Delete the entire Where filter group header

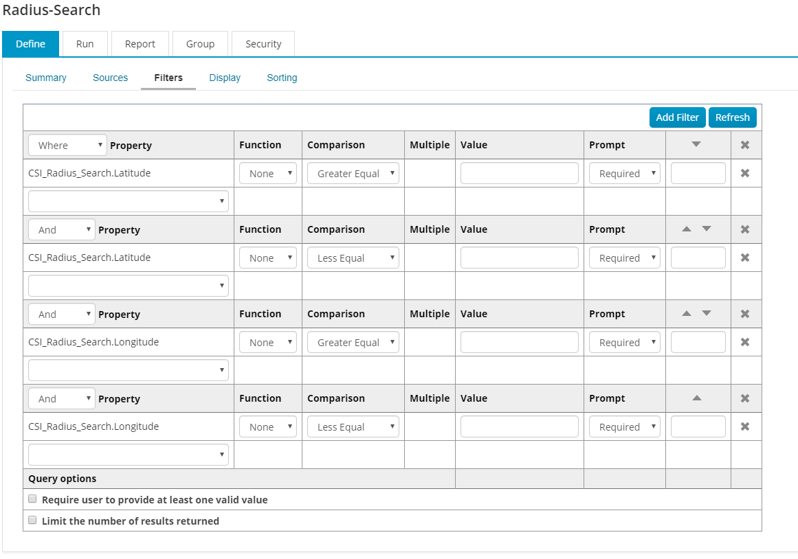tap(744, 145)
